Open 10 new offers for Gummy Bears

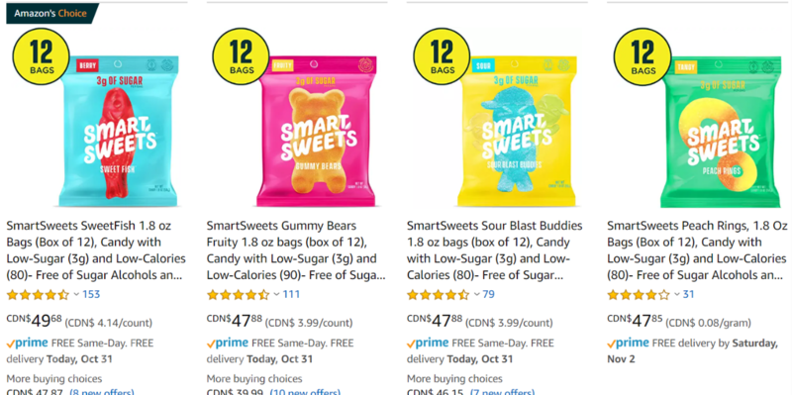tap(305, 391)
